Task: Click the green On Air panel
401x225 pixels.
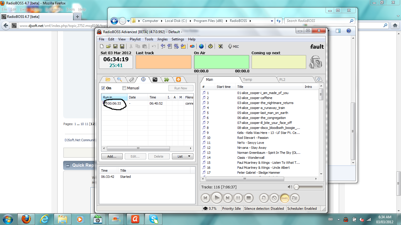Action: coord(222,62)
